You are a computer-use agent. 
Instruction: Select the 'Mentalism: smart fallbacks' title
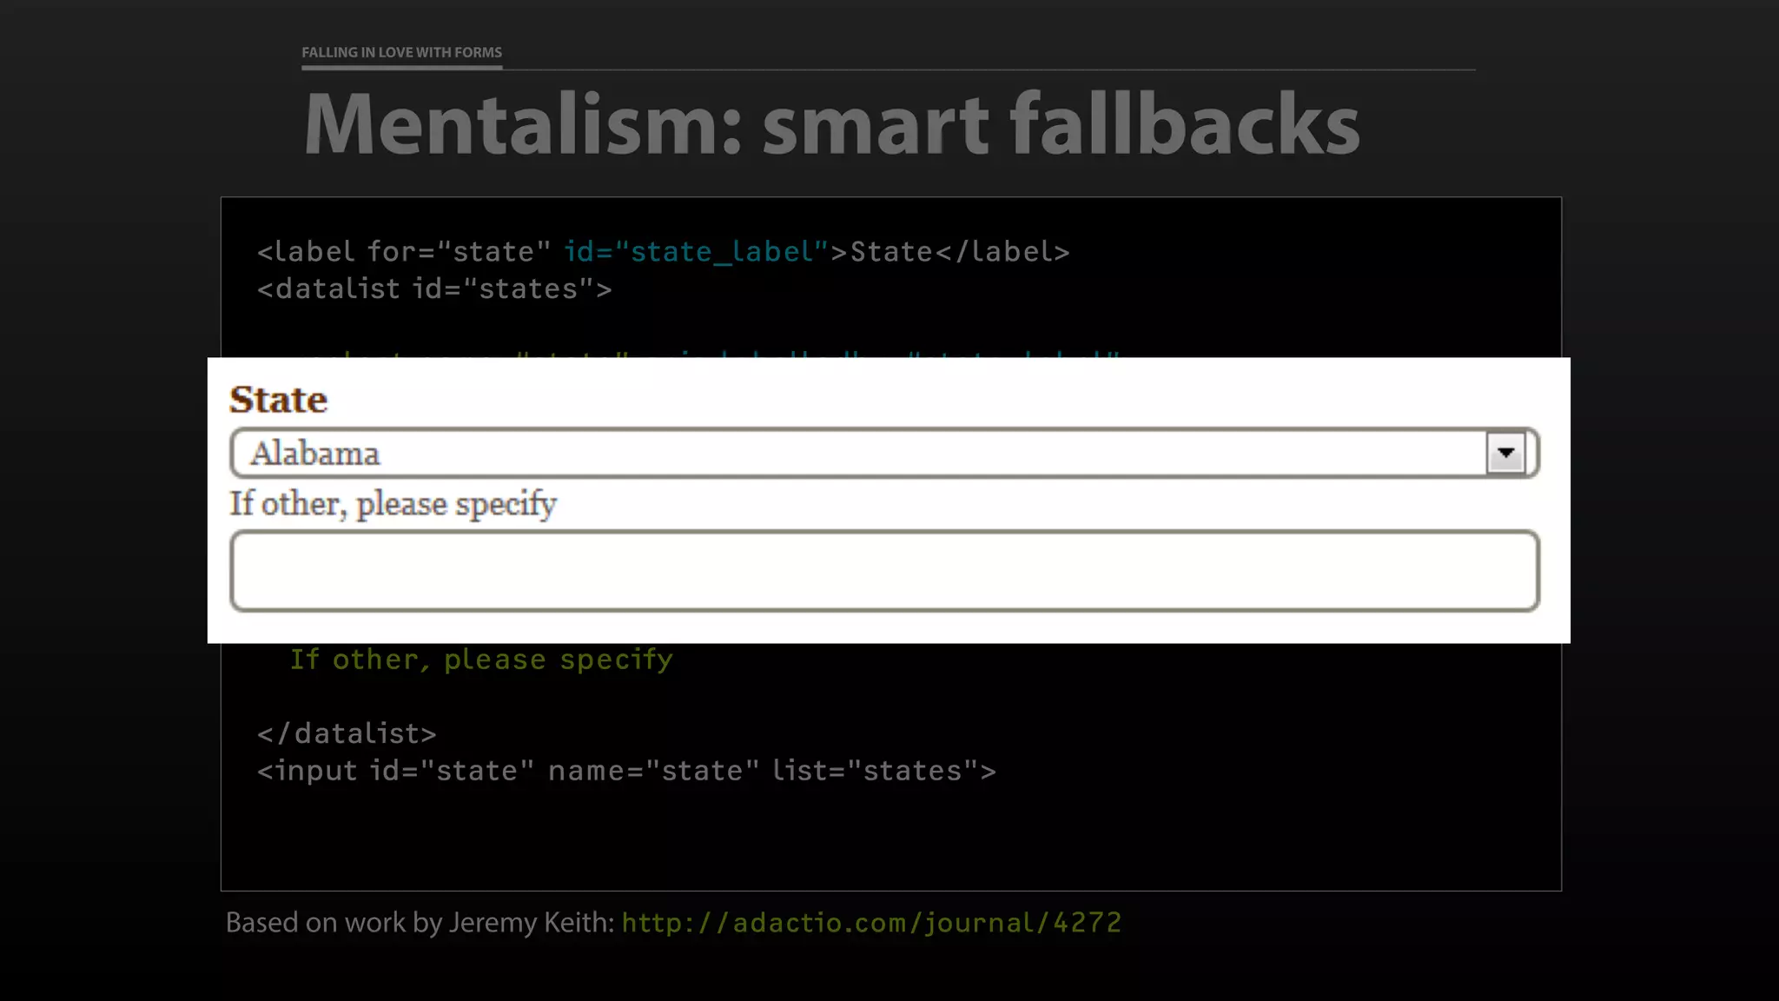(x=831, y=124)
